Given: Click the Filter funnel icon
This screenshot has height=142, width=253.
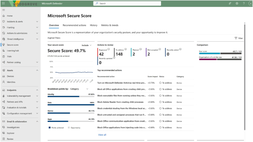Looking at the screenshot, I should point(236,38).
